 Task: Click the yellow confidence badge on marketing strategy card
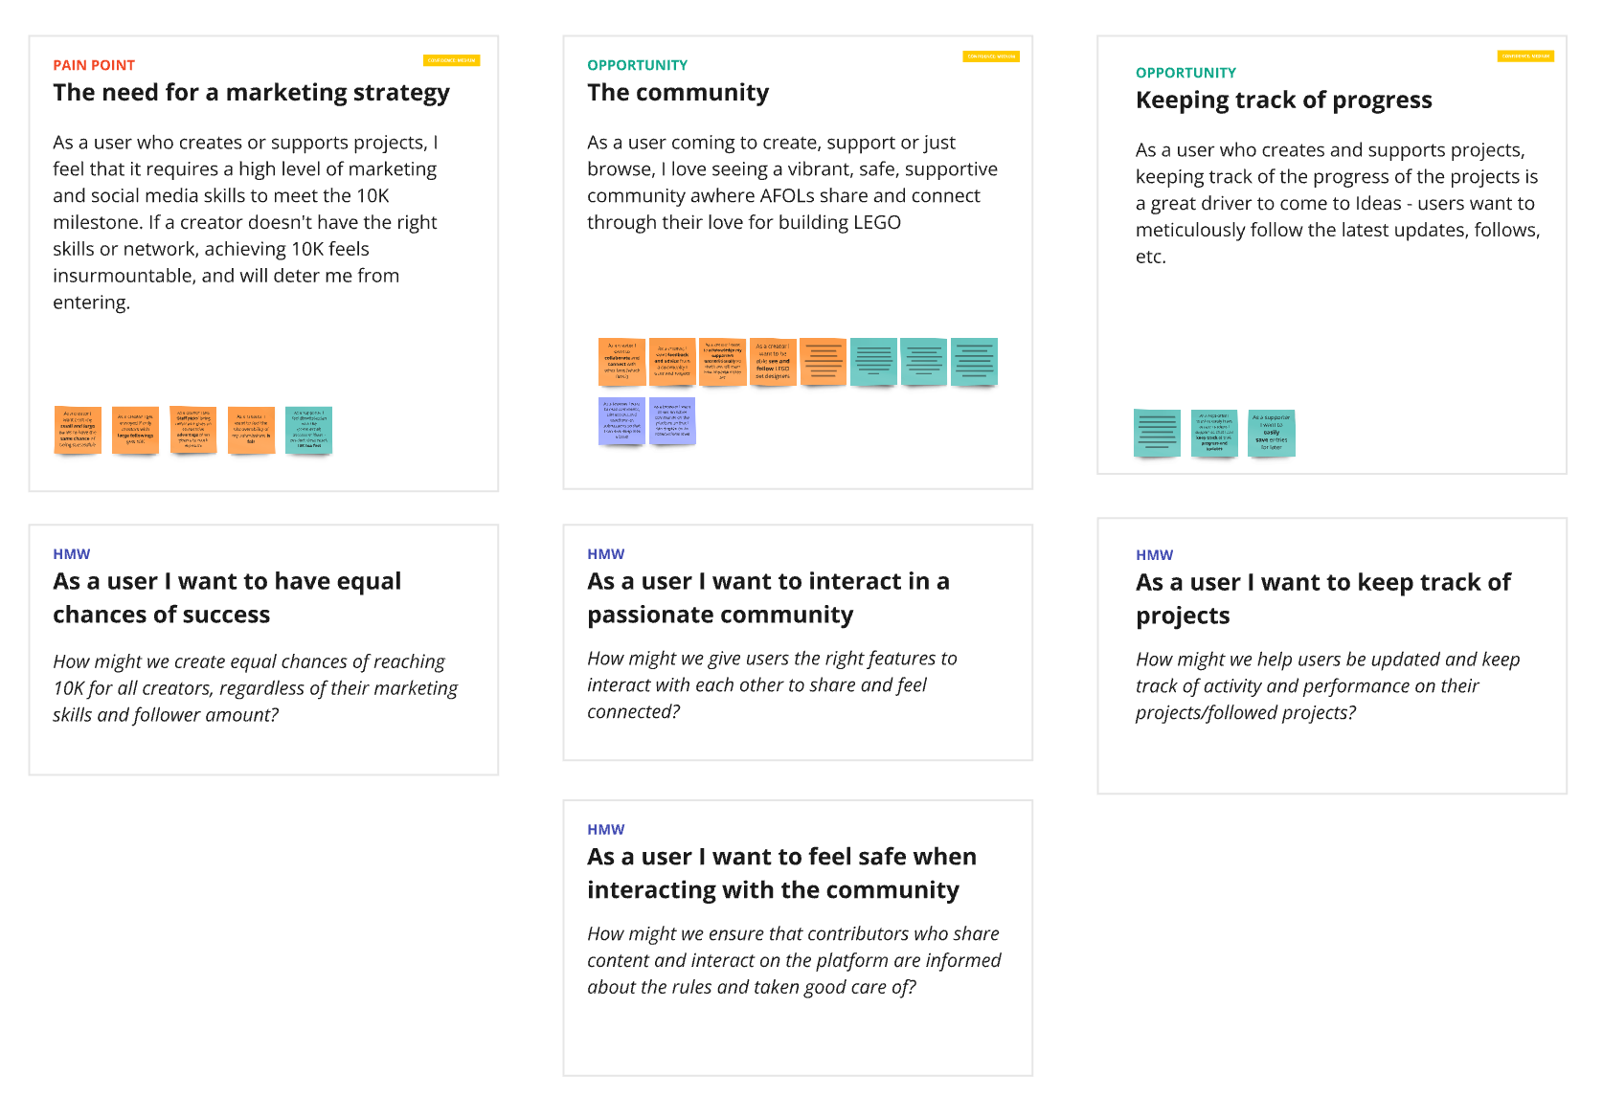(x=451, y=60)
